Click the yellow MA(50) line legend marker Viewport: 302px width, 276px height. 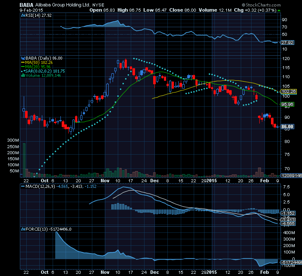(x=23, y=63)
